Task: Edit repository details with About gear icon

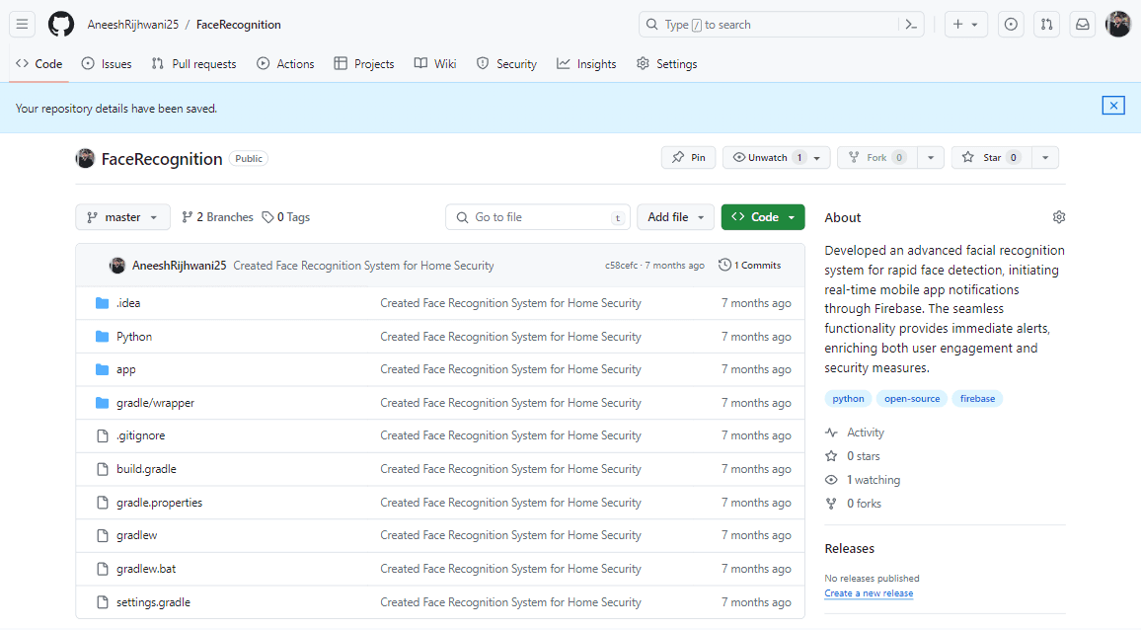Action: coord(1059,217)
